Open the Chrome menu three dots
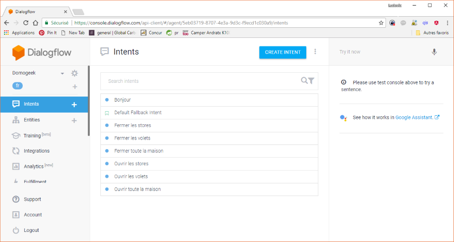The height and width of the screenshot is (242, 454). pyautogui.click(x=447, y=23)
